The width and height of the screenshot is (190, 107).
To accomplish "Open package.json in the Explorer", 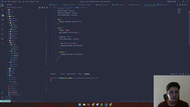I will click(14, 90).
